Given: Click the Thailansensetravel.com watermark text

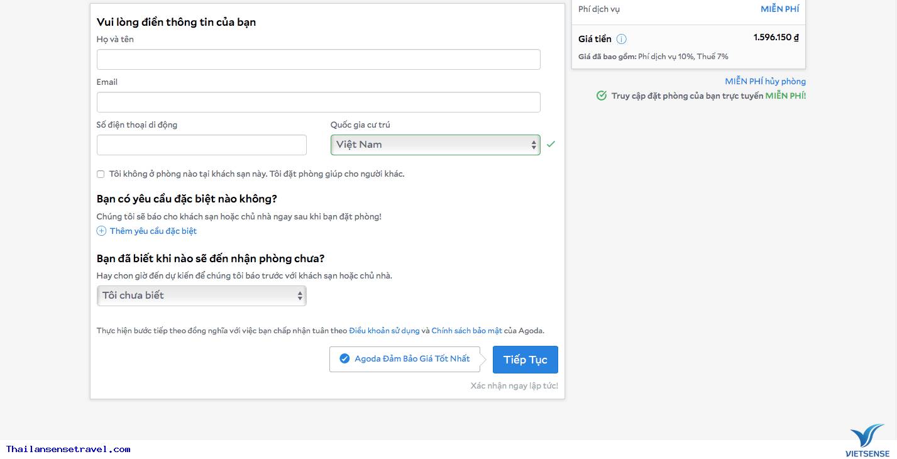Looking at the screenshot, I should (69, 449).
